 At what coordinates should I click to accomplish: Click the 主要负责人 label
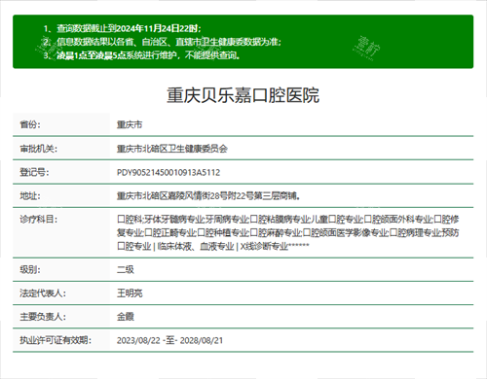(x=43, y=317)
